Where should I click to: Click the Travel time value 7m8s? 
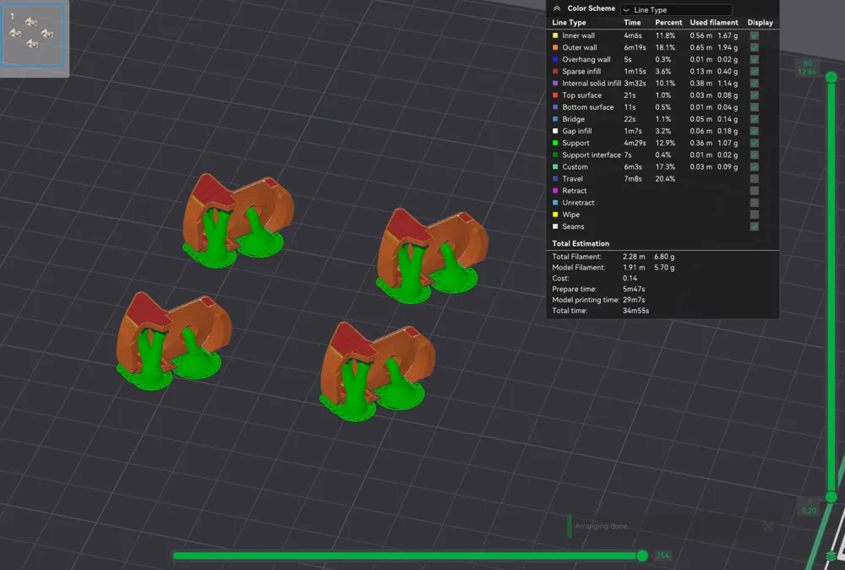633,179
